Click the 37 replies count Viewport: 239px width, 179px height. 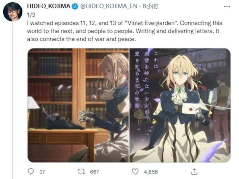pos(42,172)
